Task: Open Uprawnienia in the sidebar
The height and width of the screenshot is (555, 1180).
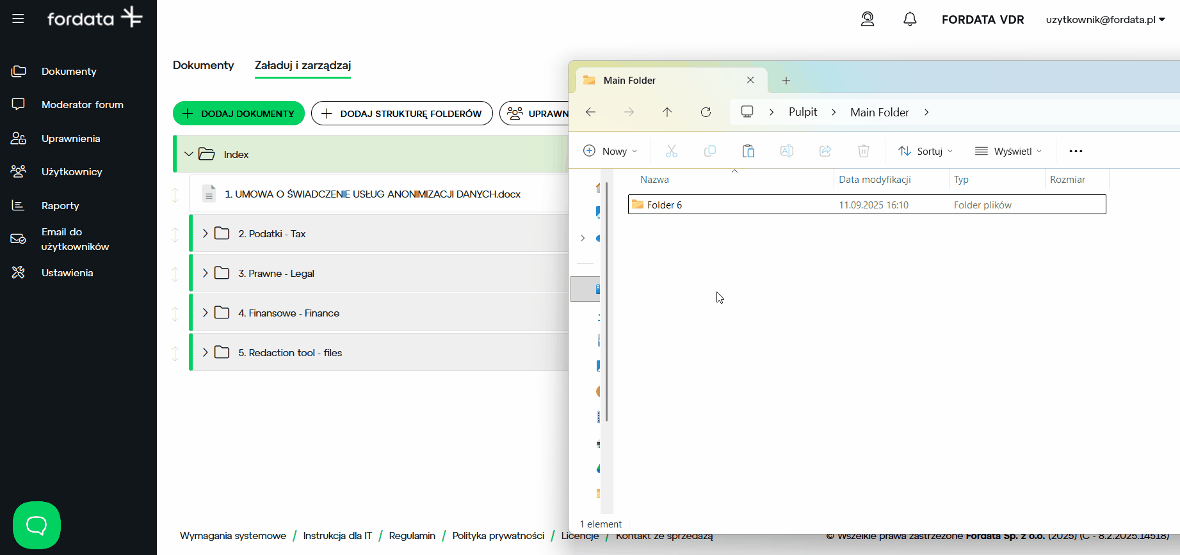Action: tap(70, 139)
